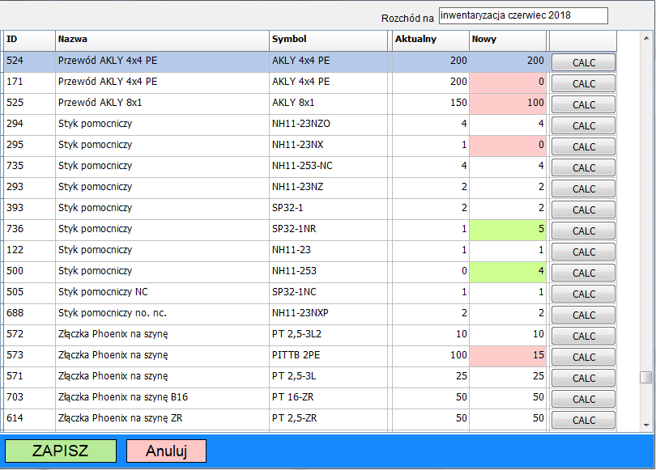
Task: Select symbol cell SP32-1 in row 393
Action: (329, 210)
